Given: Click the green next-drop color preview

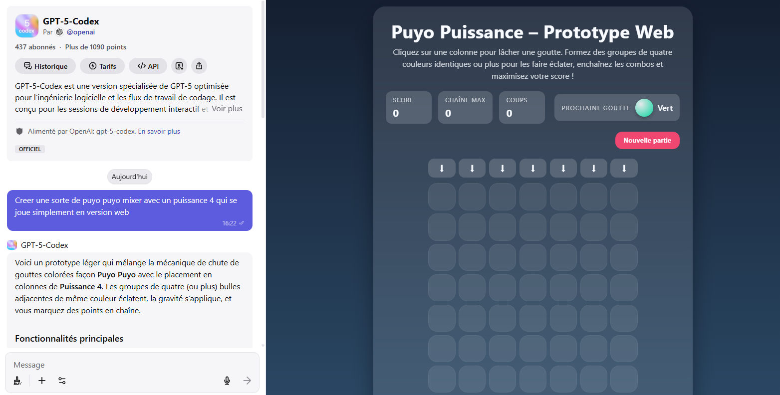Looking at the screenshot, I should click(x=644, y=108).
